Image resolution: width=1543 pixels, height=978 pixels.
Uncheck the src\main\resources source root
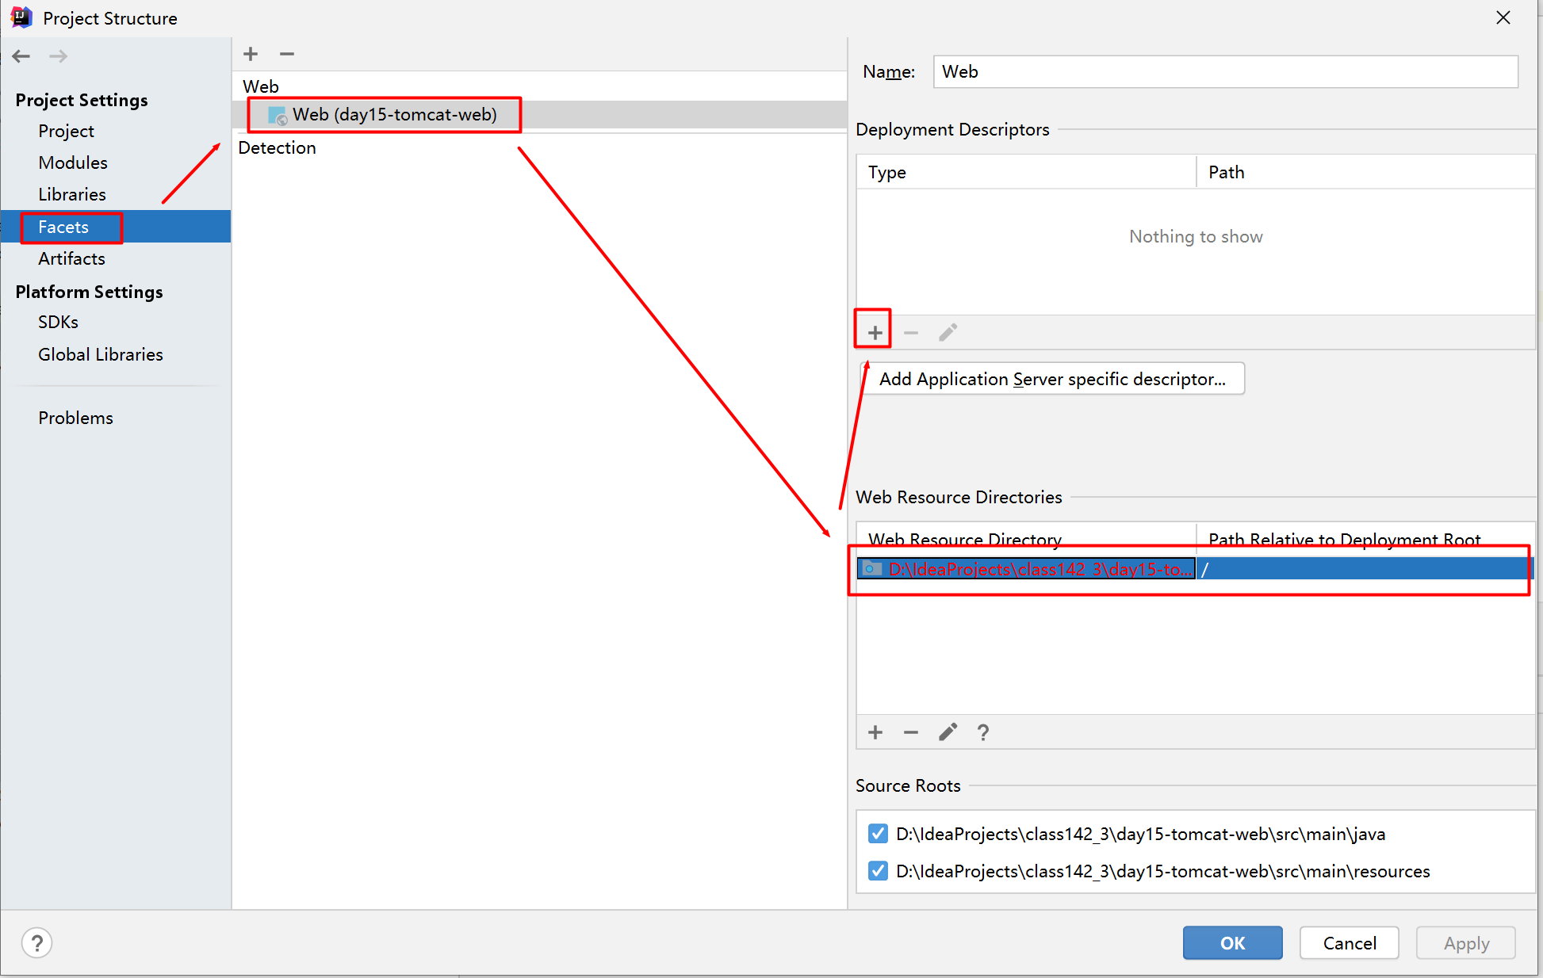(x=878, y=871)
